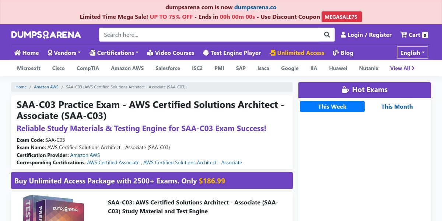The width and height of the screenshot is (442, 221).
Task: Click the MEGASALE75 coupon button
Action: [x=342, y=17]
